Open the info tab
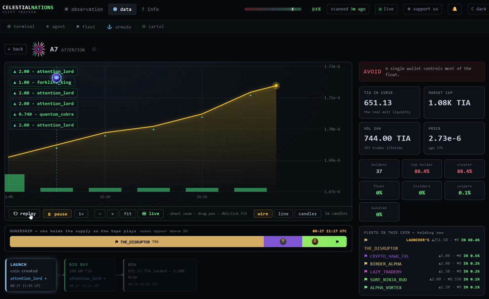This screenshot has width=489, height=299. [x=150, y=9]
